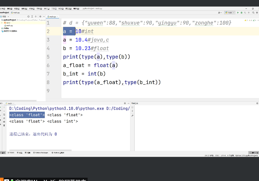Image resolution: width=259 pixels, height=181 pixels.
Task: Open the user account dropdown in toolbar
Action: (220, 13)
